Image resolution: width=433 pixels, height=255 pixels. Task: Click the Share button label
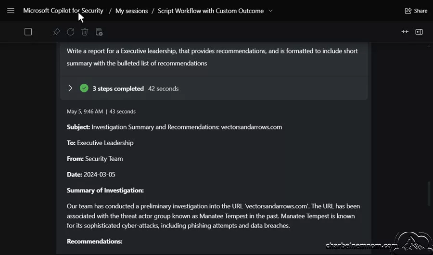click(x=420, y=11)
